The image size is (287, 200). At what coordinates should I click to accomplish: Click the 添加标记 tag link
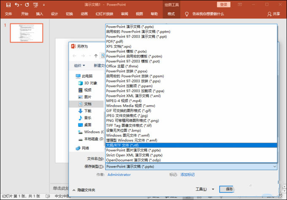[187, 175]
